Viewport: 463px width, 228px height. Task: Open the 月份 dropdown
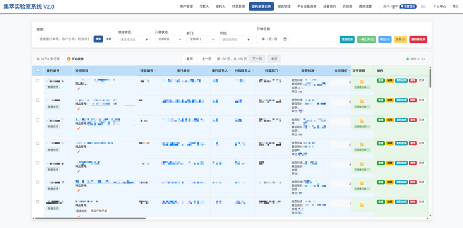coord(236,39)
